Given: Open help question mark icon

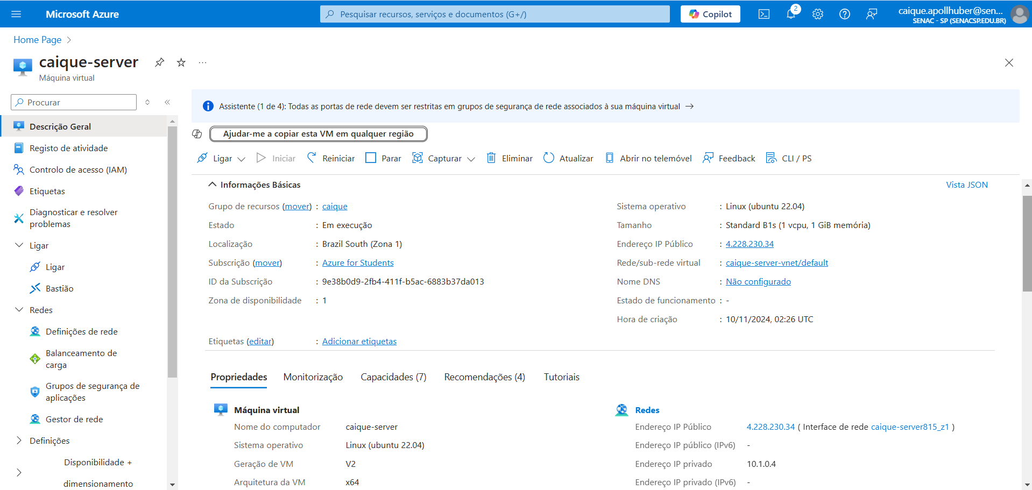Looking at the screenshot, I should tap(845, 14).
